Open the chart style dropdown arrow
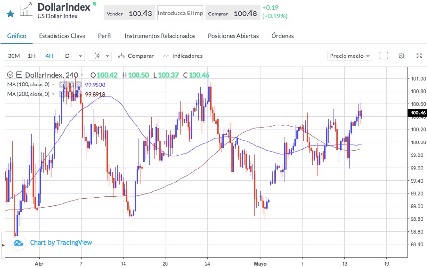 (x=107, y=56)
